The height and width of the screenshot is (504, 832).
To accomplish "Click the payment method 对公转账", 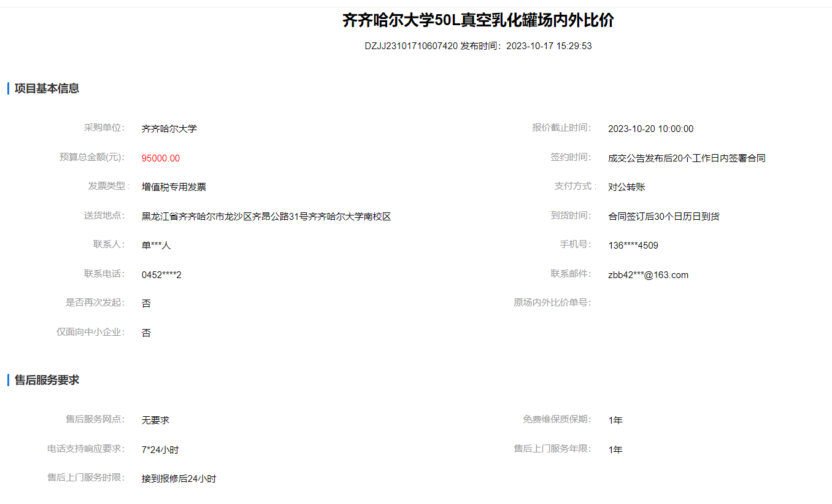I will [x=626, y=187].
